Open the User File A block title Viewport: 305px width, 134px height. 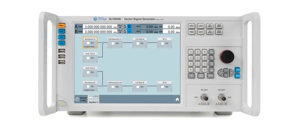(x=90, y=53)
